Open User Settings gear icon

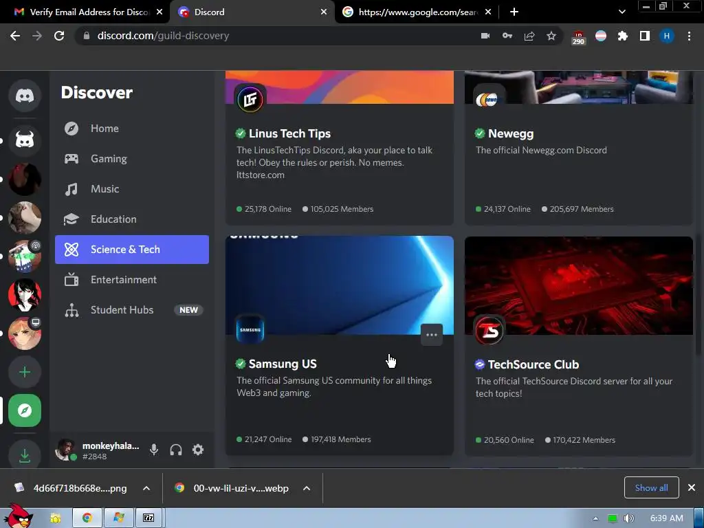tap(198, 450)
